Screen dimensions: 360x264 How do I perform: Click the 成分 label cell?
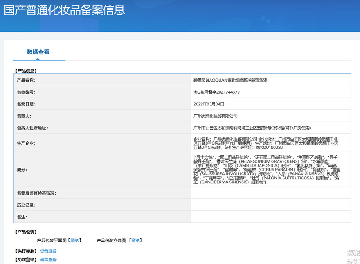click(102, 169)
